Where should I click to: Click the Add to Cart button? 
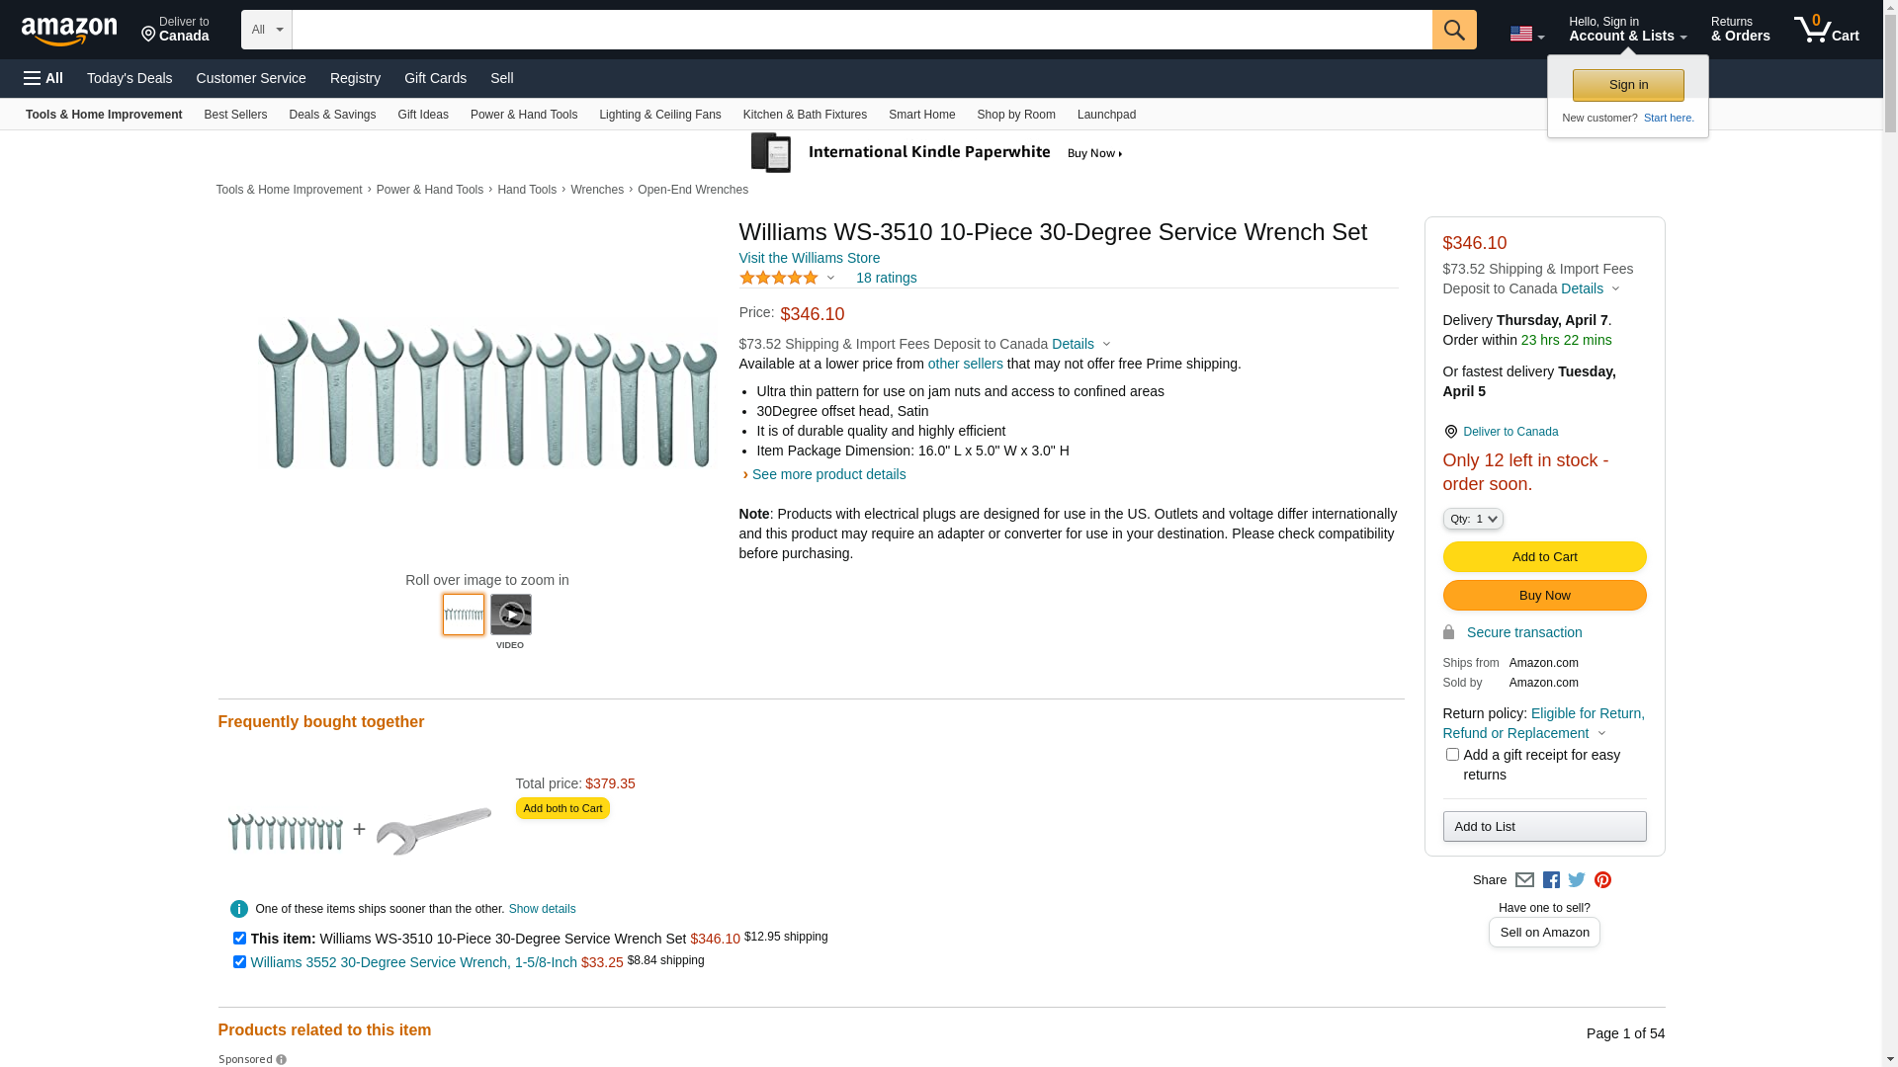click(x=1544, y=557)
